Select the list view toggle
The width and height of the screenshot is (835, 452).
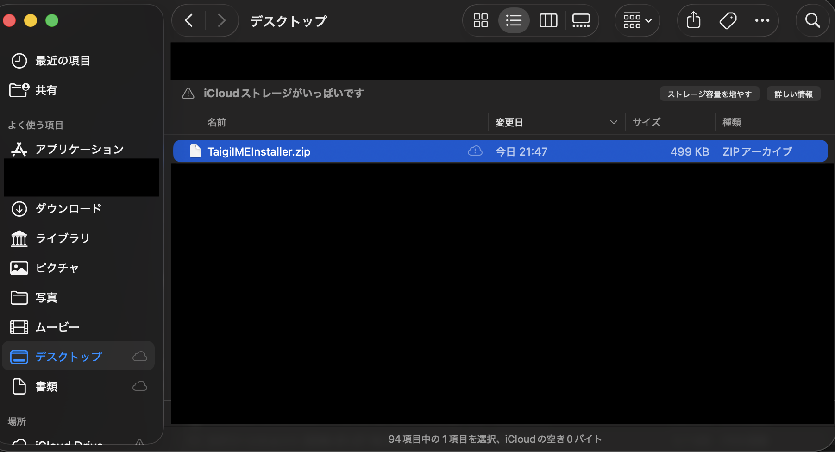pos(514,20)
